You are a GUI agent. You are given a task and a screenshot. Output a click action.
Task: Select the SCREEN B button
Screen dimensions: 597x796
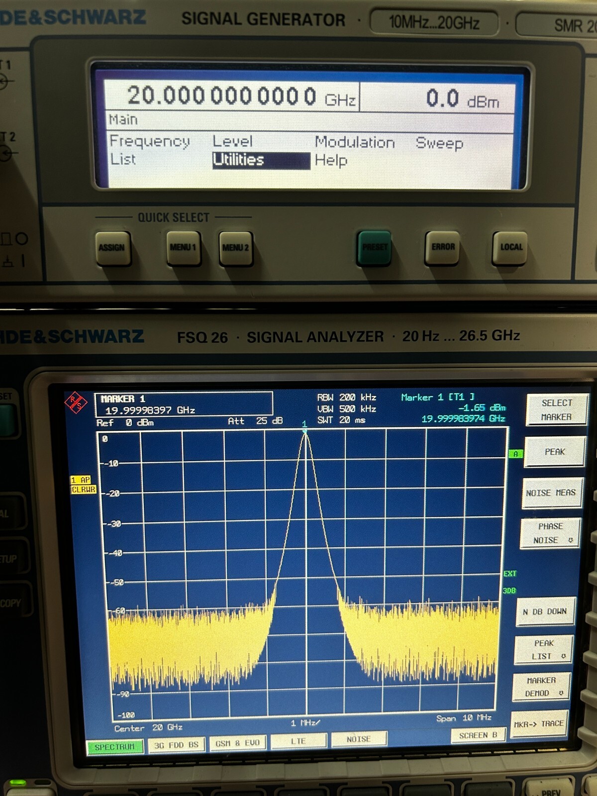click(478, 735)
